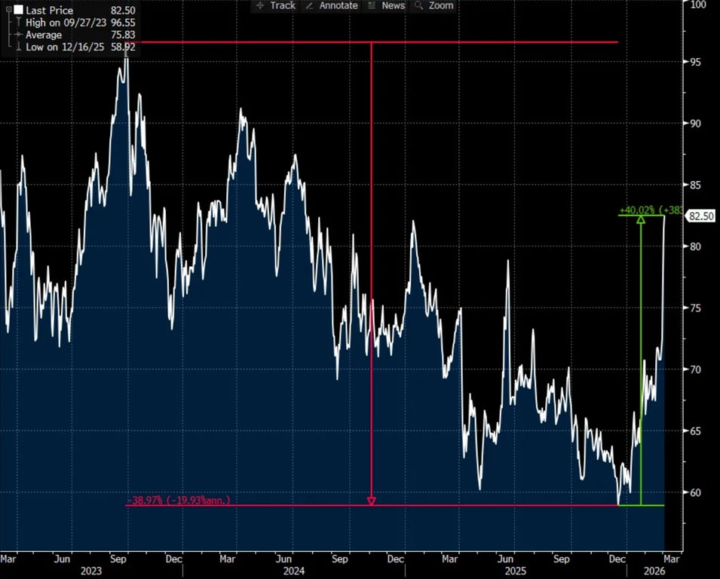This screenshot has width=720, height=579.
Task: Click the High marker icon in the legend
Action: pyautogui.click(x=17, y=22)
